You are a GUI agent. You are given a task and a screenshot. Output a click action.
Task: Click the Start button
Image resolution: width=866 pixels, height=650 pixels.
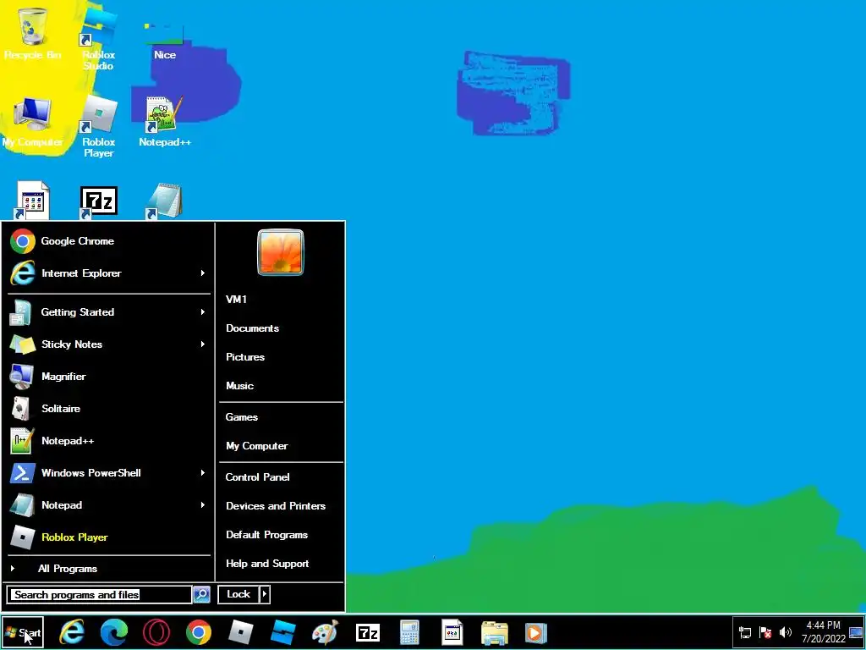pyautogui.click(x=23, y=632)
